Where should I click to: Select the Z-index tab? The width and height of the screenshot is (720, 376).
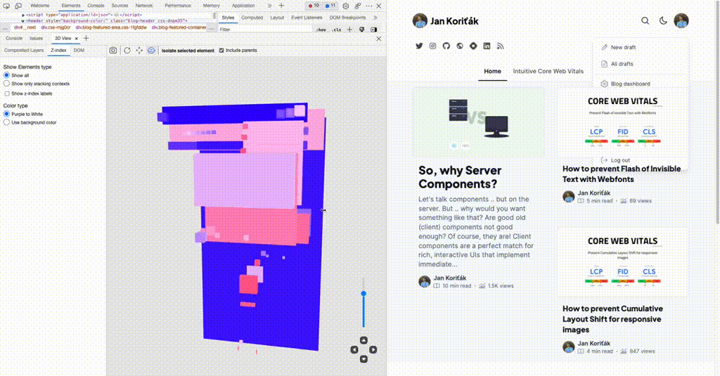pos(58,51)
